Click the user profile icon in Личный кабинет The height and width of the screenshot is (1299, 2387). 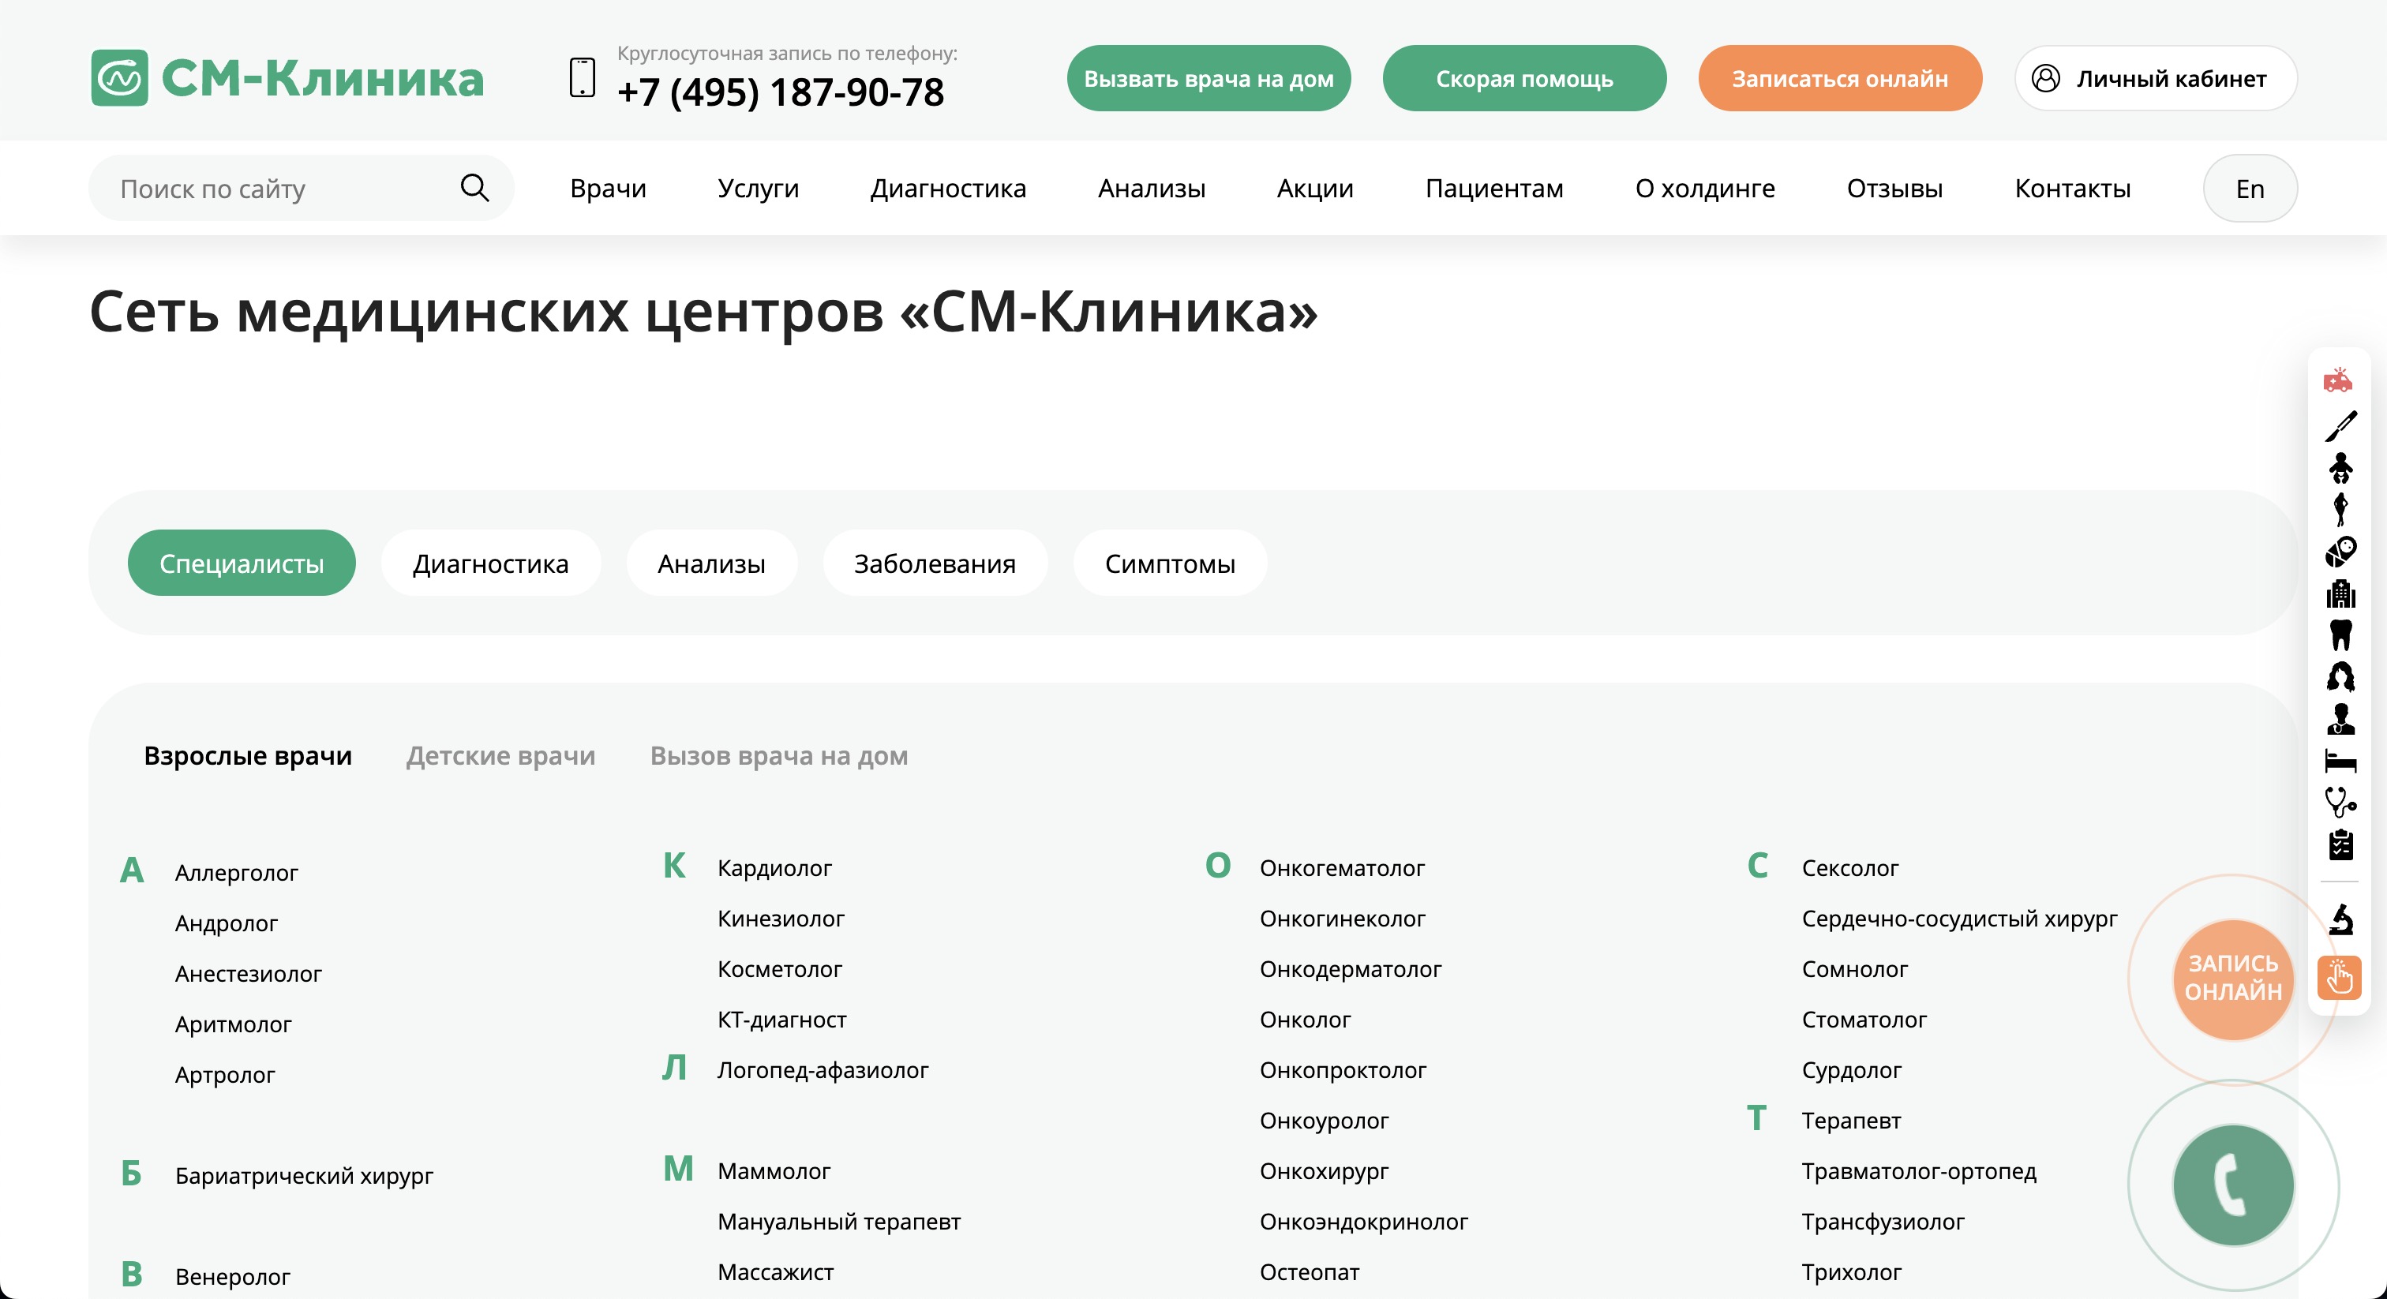click(x=2045, y=79)
